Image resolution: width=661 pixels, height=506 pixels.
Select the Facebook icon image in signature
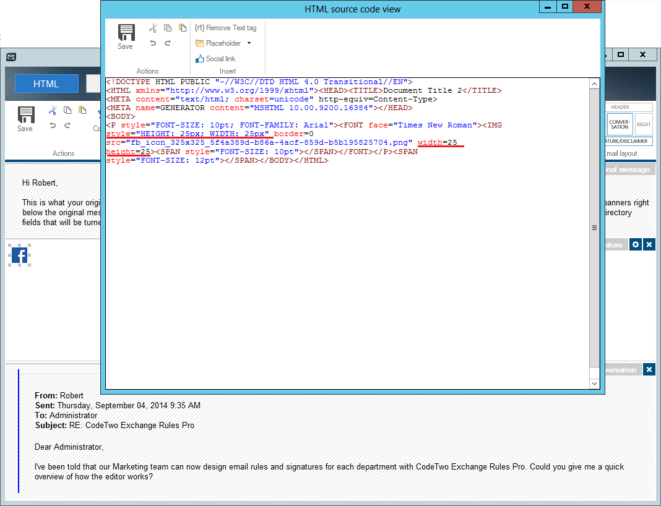[20, 255]
